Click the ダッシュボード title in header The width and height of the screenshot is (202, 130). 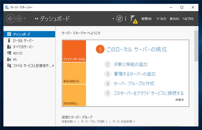point(55,19)
